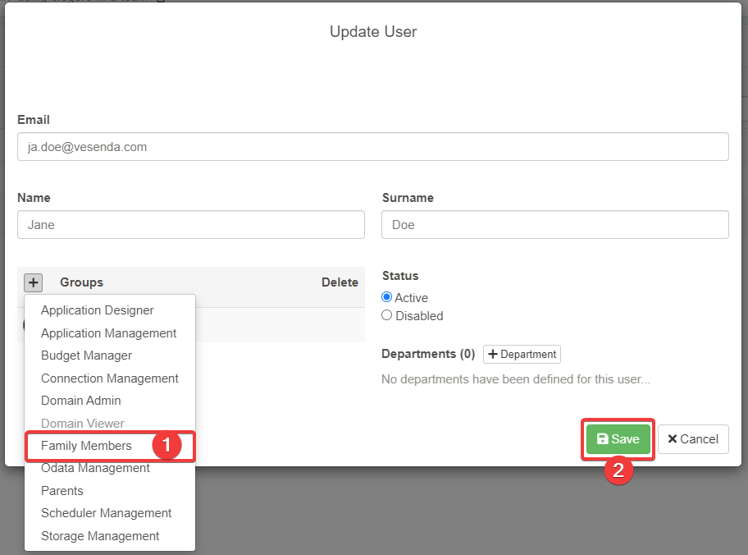Screen dimensions: 748x555
Task: Select Scheduler Management group option
Action: 106,513
